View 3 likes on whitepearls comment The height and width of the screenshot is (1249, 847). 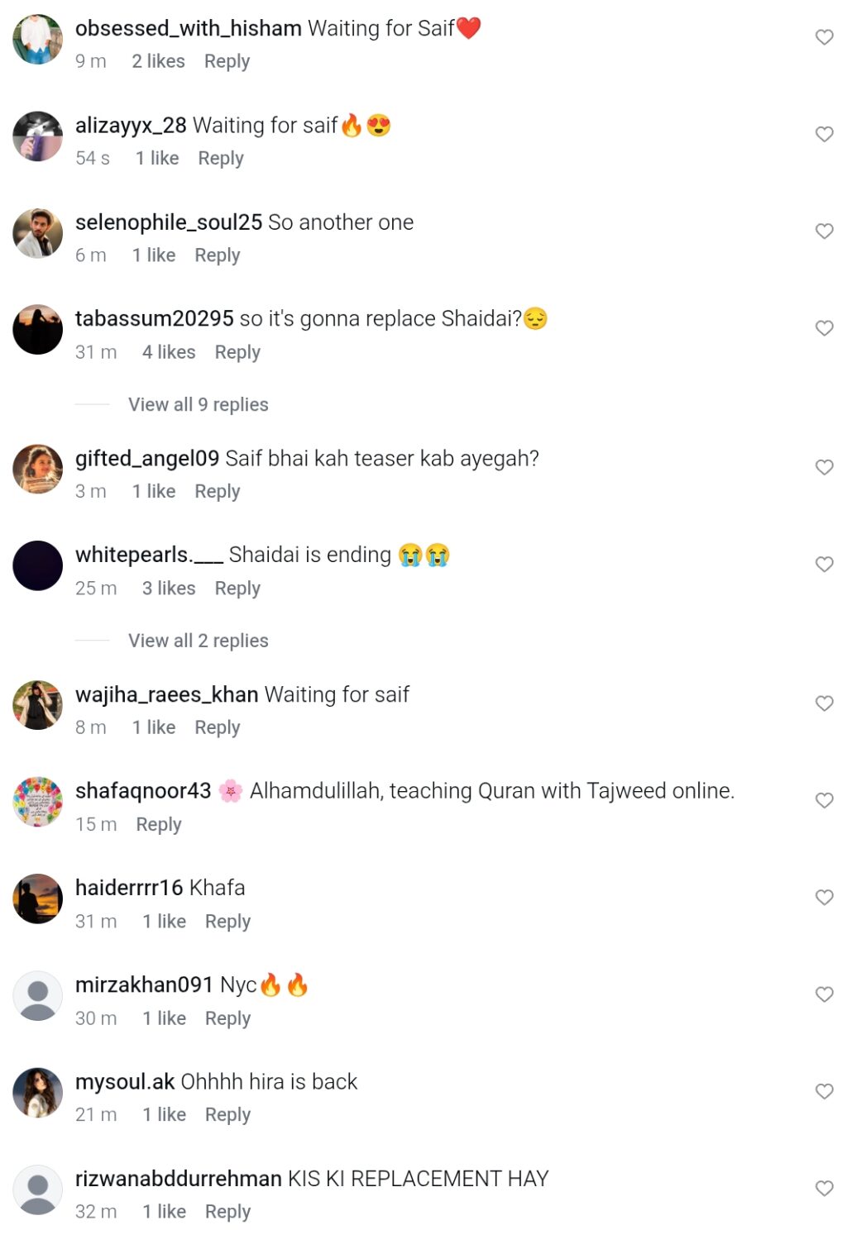tap(169, 589)
